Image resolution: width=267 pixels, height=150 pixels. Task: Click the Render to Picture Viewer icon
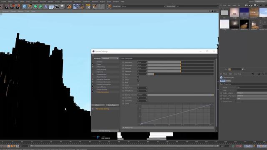tap(12, 7)
